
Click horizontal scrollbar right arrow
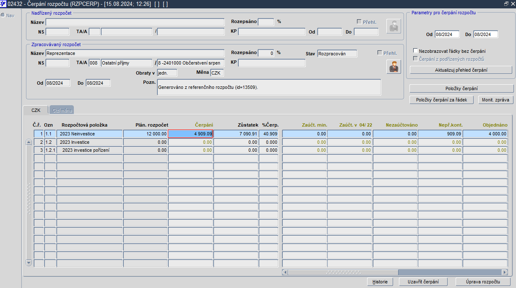[x=505, y=272]
